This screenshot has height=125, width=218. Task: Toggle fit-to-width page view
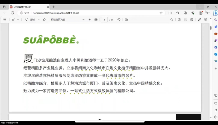click(x=96, y=20)
